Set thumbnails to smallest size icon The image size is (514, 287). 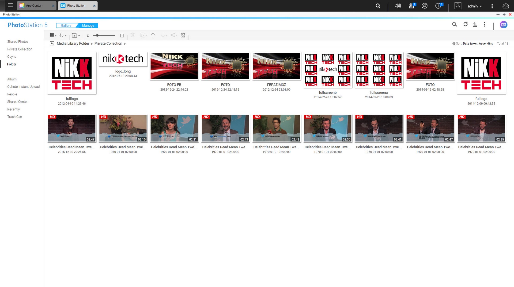[88, 36]
